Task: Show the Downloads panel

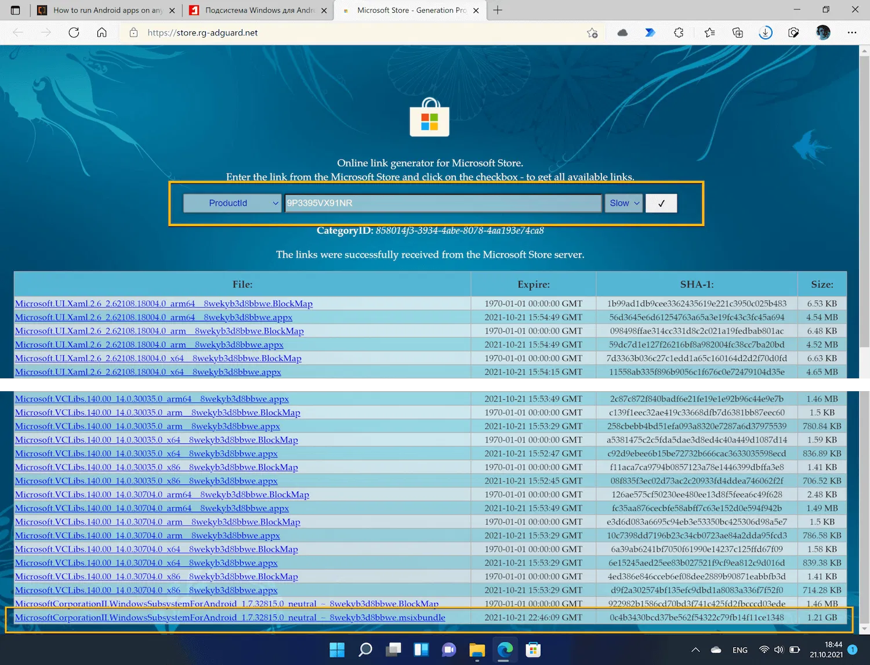Action: 766,33
